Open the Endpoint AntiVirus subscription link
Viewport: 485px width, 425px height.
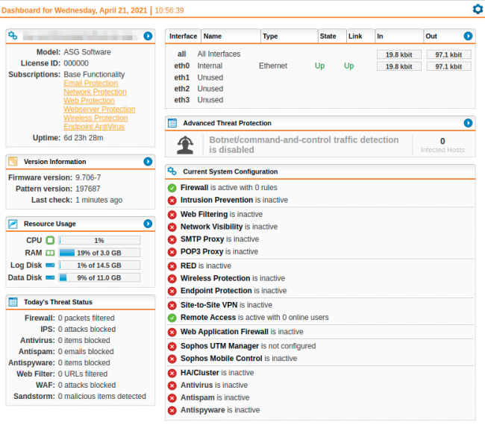[x=94, y=127]
